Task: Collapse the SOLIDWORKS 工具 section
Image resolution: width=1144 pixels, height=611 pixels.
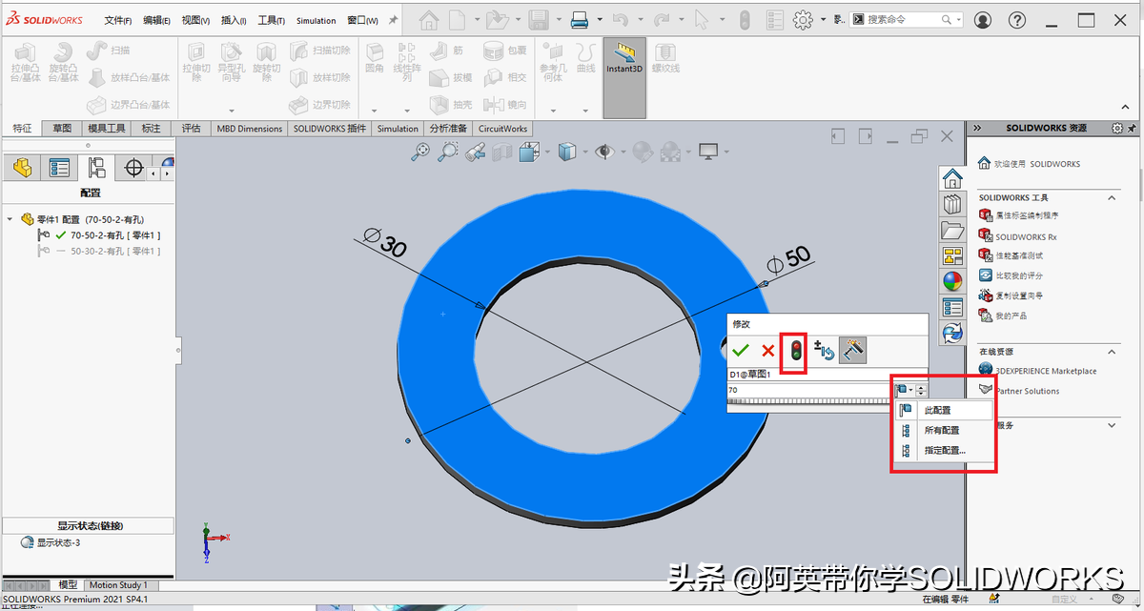Action: coord(1111,197)
